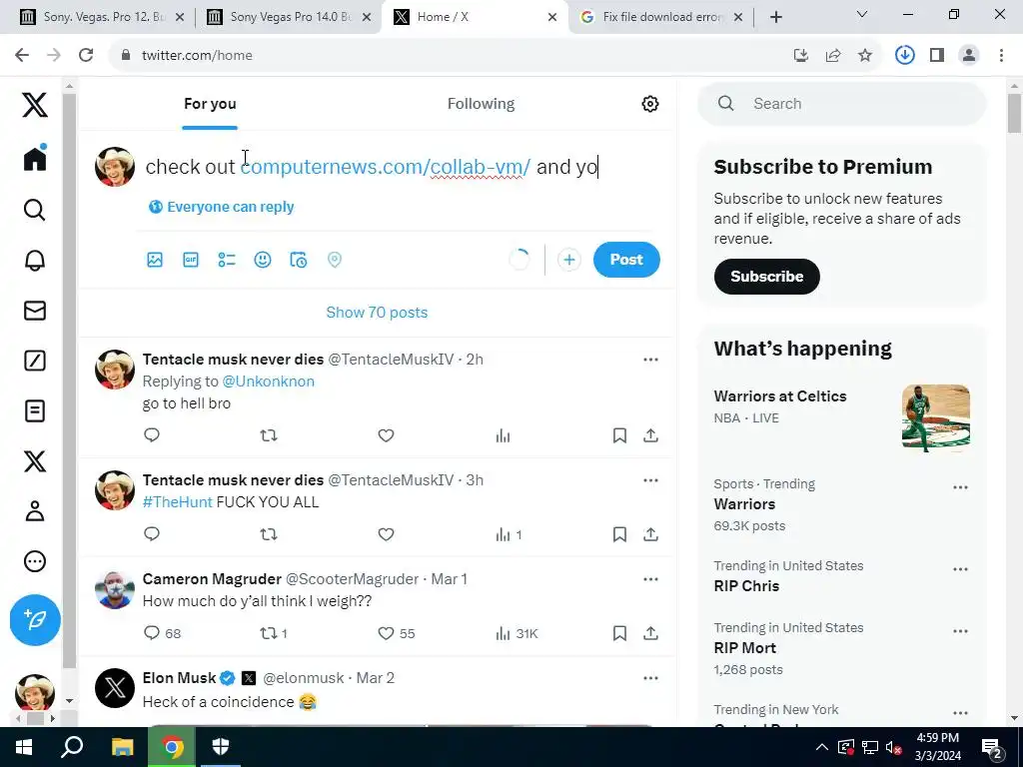Open Lists icon in sidebar
The width and height of the screenshot is (1023, 767).
(35, 410)
